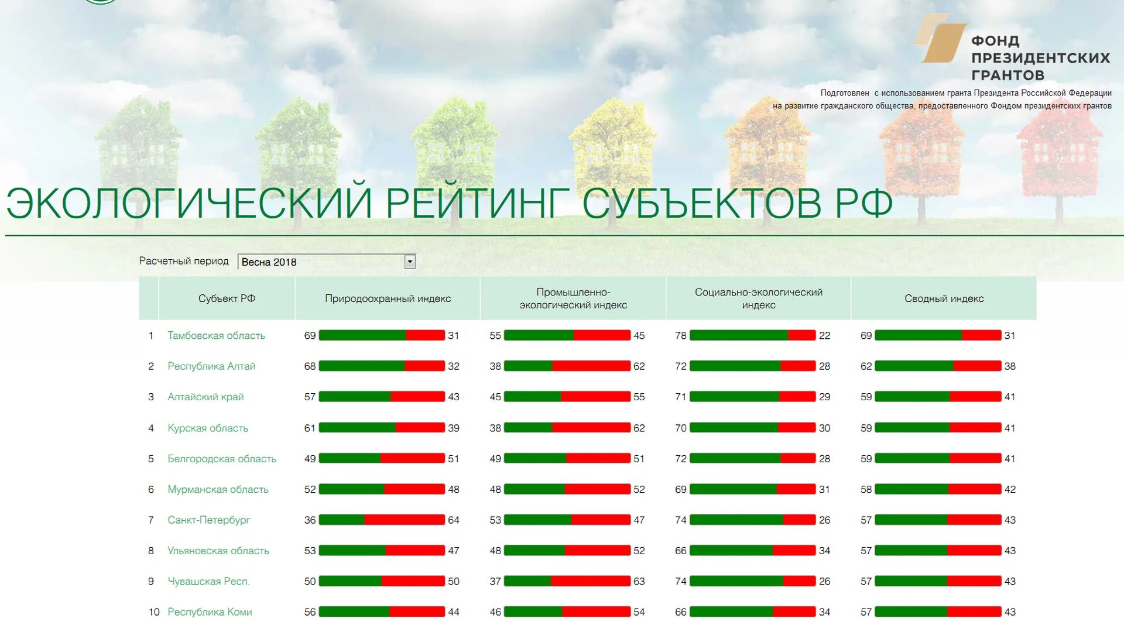Open Курская область link
1124x632 pixels.
point(208,428)
